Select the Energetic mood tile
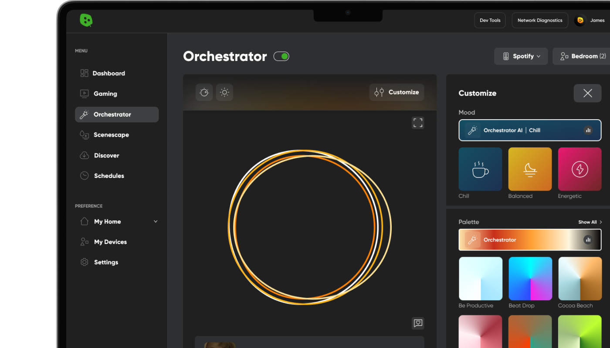 (x=579, y=169)
